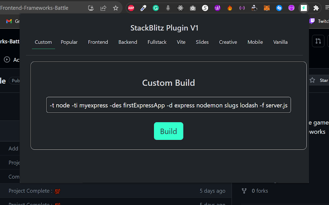The width and height of the screenshot is (329, 205).
Task: Select the Vite tab
Action: pyautogui.click(x=181, y=42)
